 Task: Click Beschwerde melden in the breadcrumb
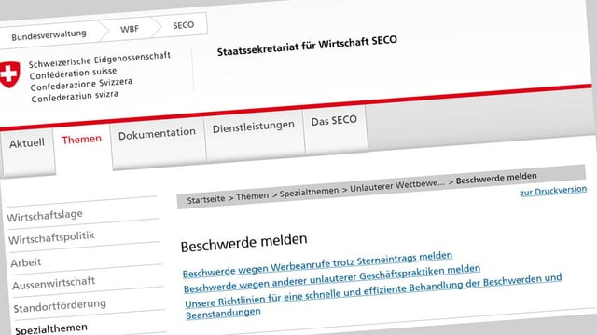pyautogui.click(x=496, y=178)
